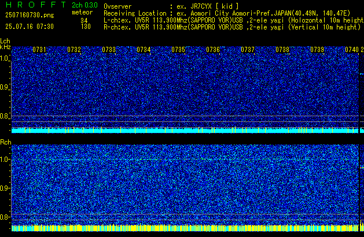
Task: Click the date stamp 25.07.16 07:30
Action: click(x=30, y=27)
